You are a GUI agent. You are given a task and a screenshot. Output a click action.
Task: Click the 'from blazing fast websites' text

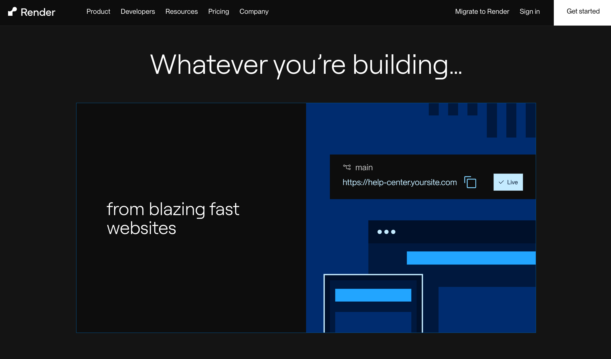click(x=173, y=218)
